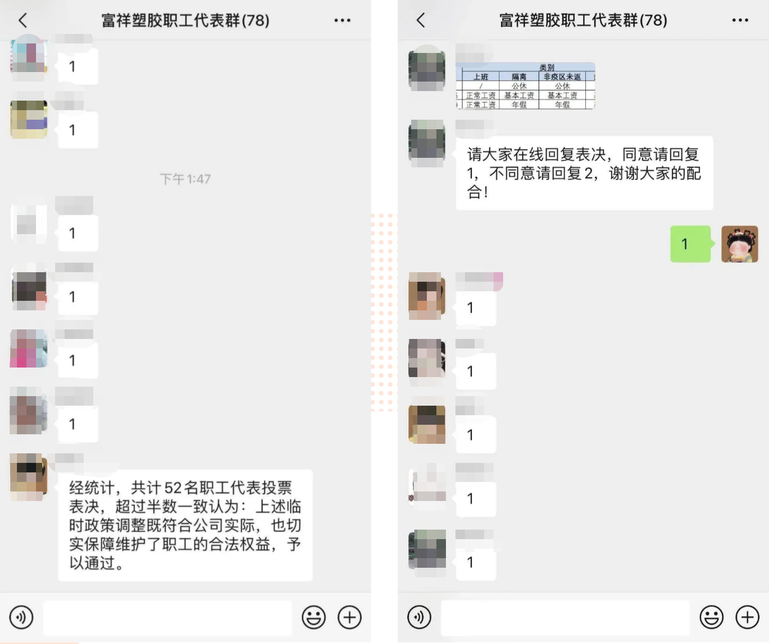Tap the voice input icon in left chat
This screenshot has width=769, height=644.
pyautogui.click(x=21, y=617)
